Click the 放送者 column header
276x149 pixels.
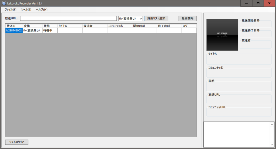tap(95, 26)
